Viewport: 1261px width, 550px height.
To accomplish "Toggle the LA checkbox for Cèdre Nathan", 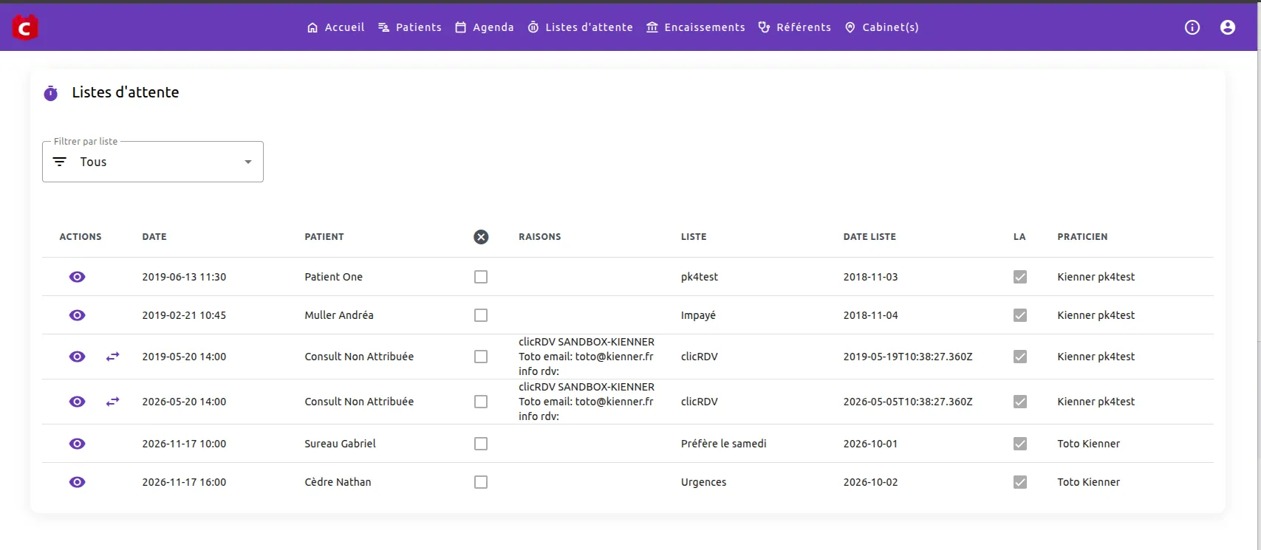I will tap(1020, 482).
